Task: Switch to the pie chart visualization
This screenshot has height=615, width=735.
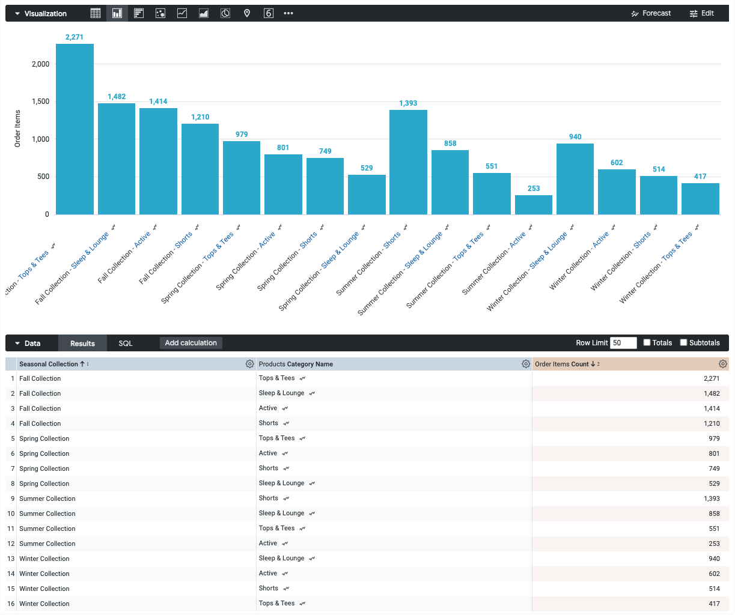Action: 225,13
